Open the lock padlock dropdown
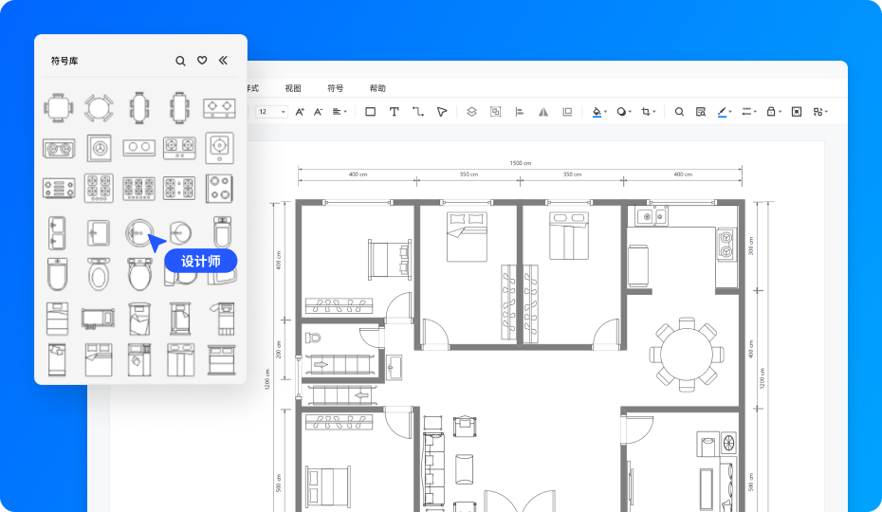This screenshot has height=512, width=882. [x=774, y=111]
